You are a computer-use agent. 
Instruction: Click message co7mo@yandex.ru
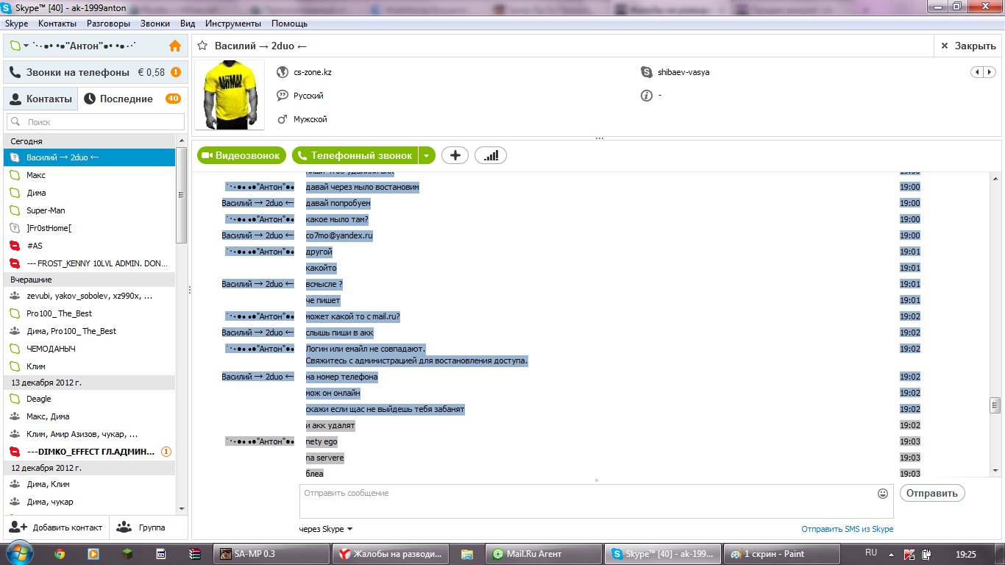[339, 235]
